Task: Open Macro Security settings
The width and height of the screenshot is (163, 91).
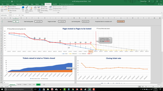Action: pyautogui.click(x=12, y=11)
